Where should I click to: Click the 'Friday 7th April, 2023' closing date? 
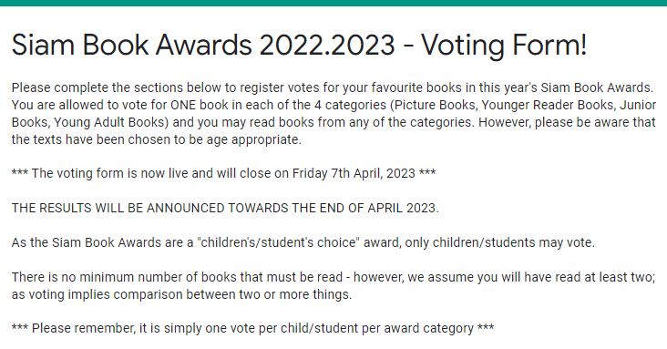click(x=354, y=173)
